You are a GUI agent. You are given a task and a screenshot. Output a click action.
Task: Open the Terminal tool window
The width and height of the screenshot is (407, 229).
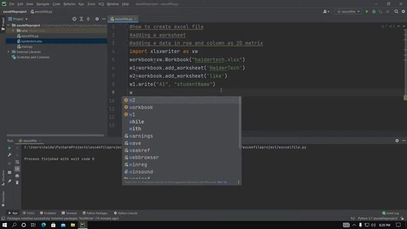(69, 213)
